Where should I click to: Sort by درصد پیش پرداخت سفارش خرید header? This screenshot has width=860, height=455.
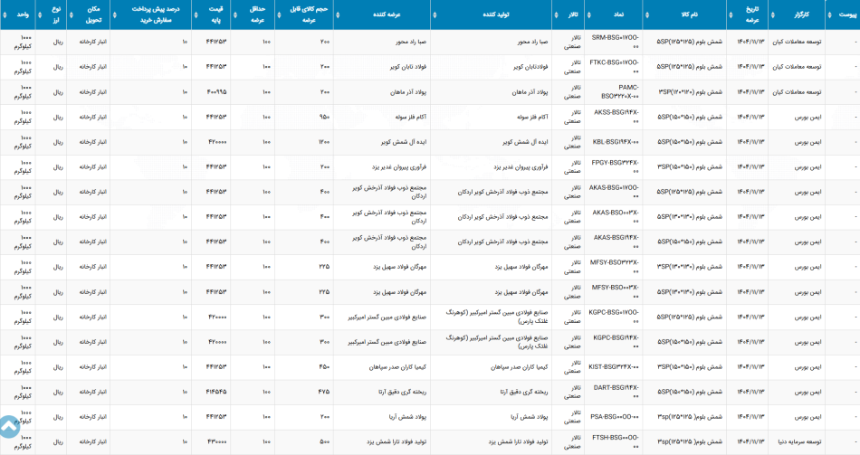[155, 14]
